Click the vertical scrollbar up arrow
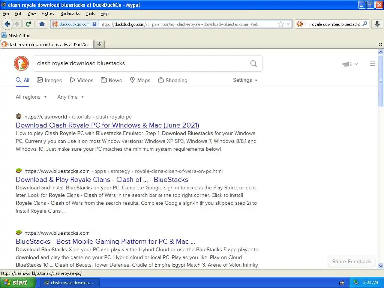This screenshot has height=288, width=384. (x=381, y=52)
